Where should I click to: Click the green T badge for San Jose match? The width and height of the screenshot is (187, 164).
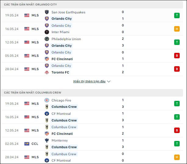point(177,15)
